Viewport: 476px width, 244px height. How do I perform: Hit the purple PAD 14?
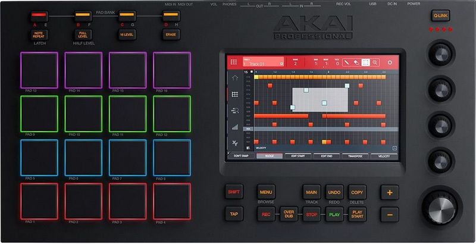pyautogui.click(x=83, y=70)
